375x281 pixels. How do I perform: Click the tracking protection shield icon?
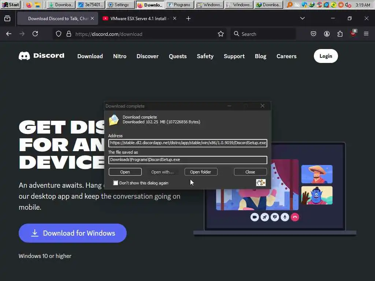[59, 34]
